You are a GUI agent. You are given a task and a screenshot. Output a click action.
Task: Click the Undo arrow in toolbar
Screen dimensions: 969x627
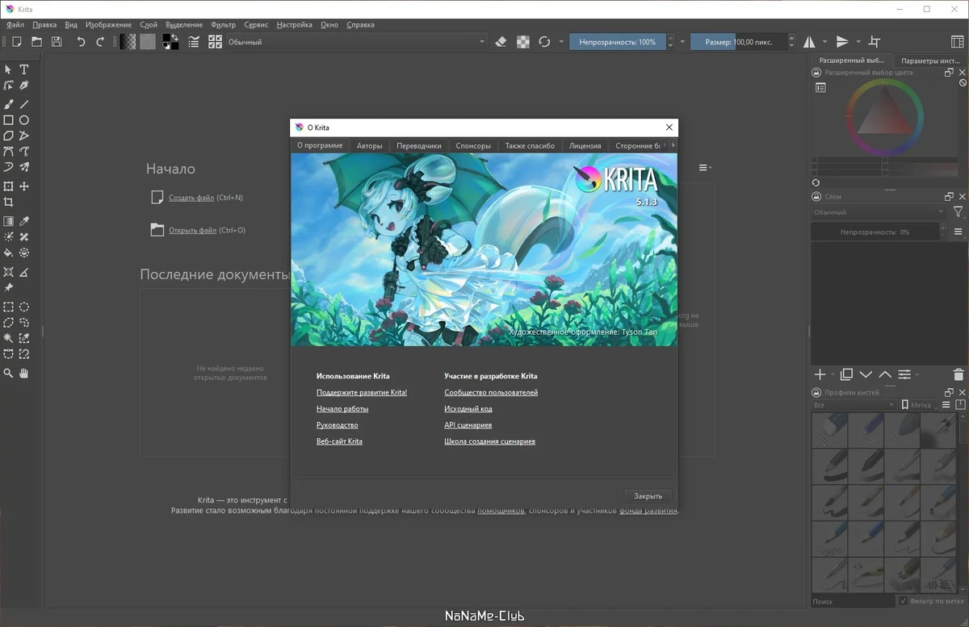[x=81, y=42]
